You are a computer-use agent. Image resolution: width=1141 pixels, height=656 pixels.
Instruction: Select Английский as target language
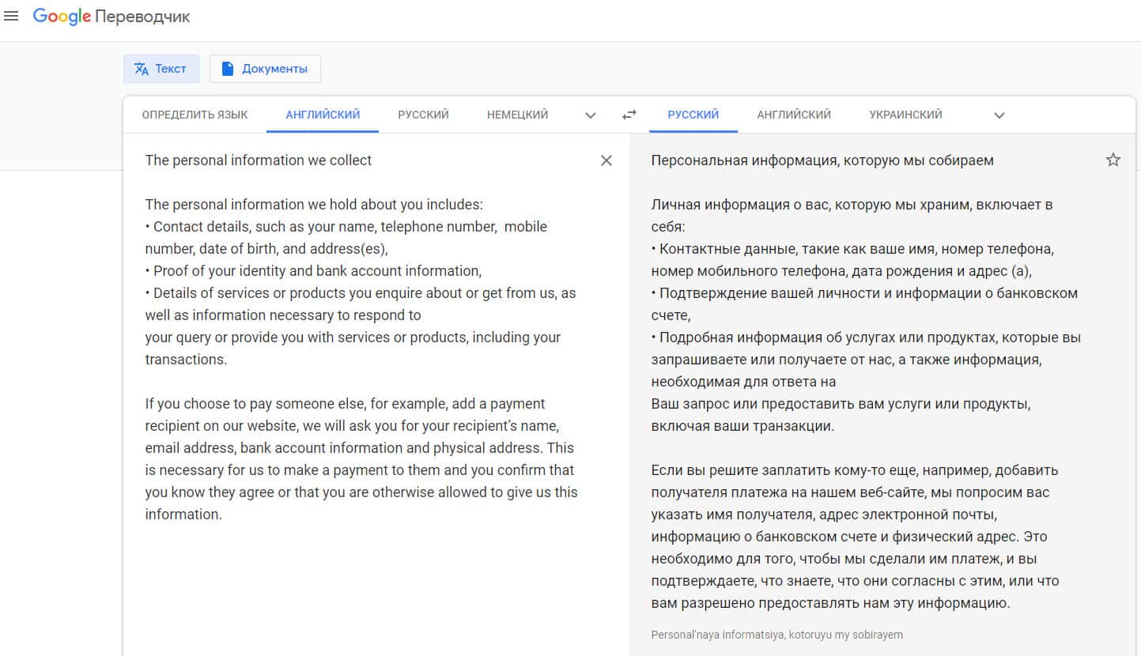click(794, 115)
